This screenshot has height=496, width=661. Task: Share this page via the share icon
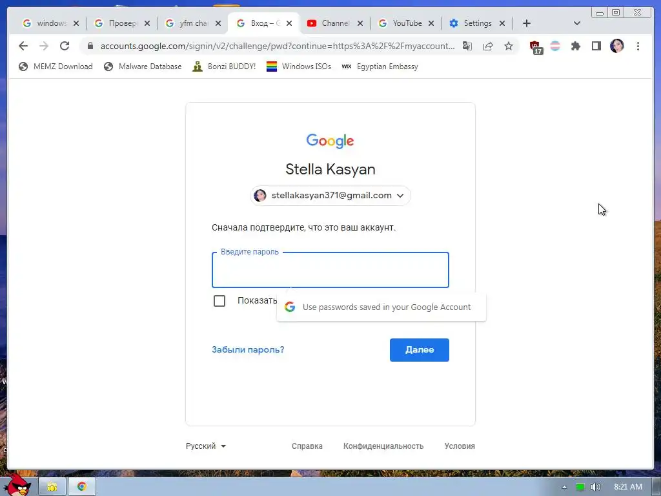coord(488,46)
